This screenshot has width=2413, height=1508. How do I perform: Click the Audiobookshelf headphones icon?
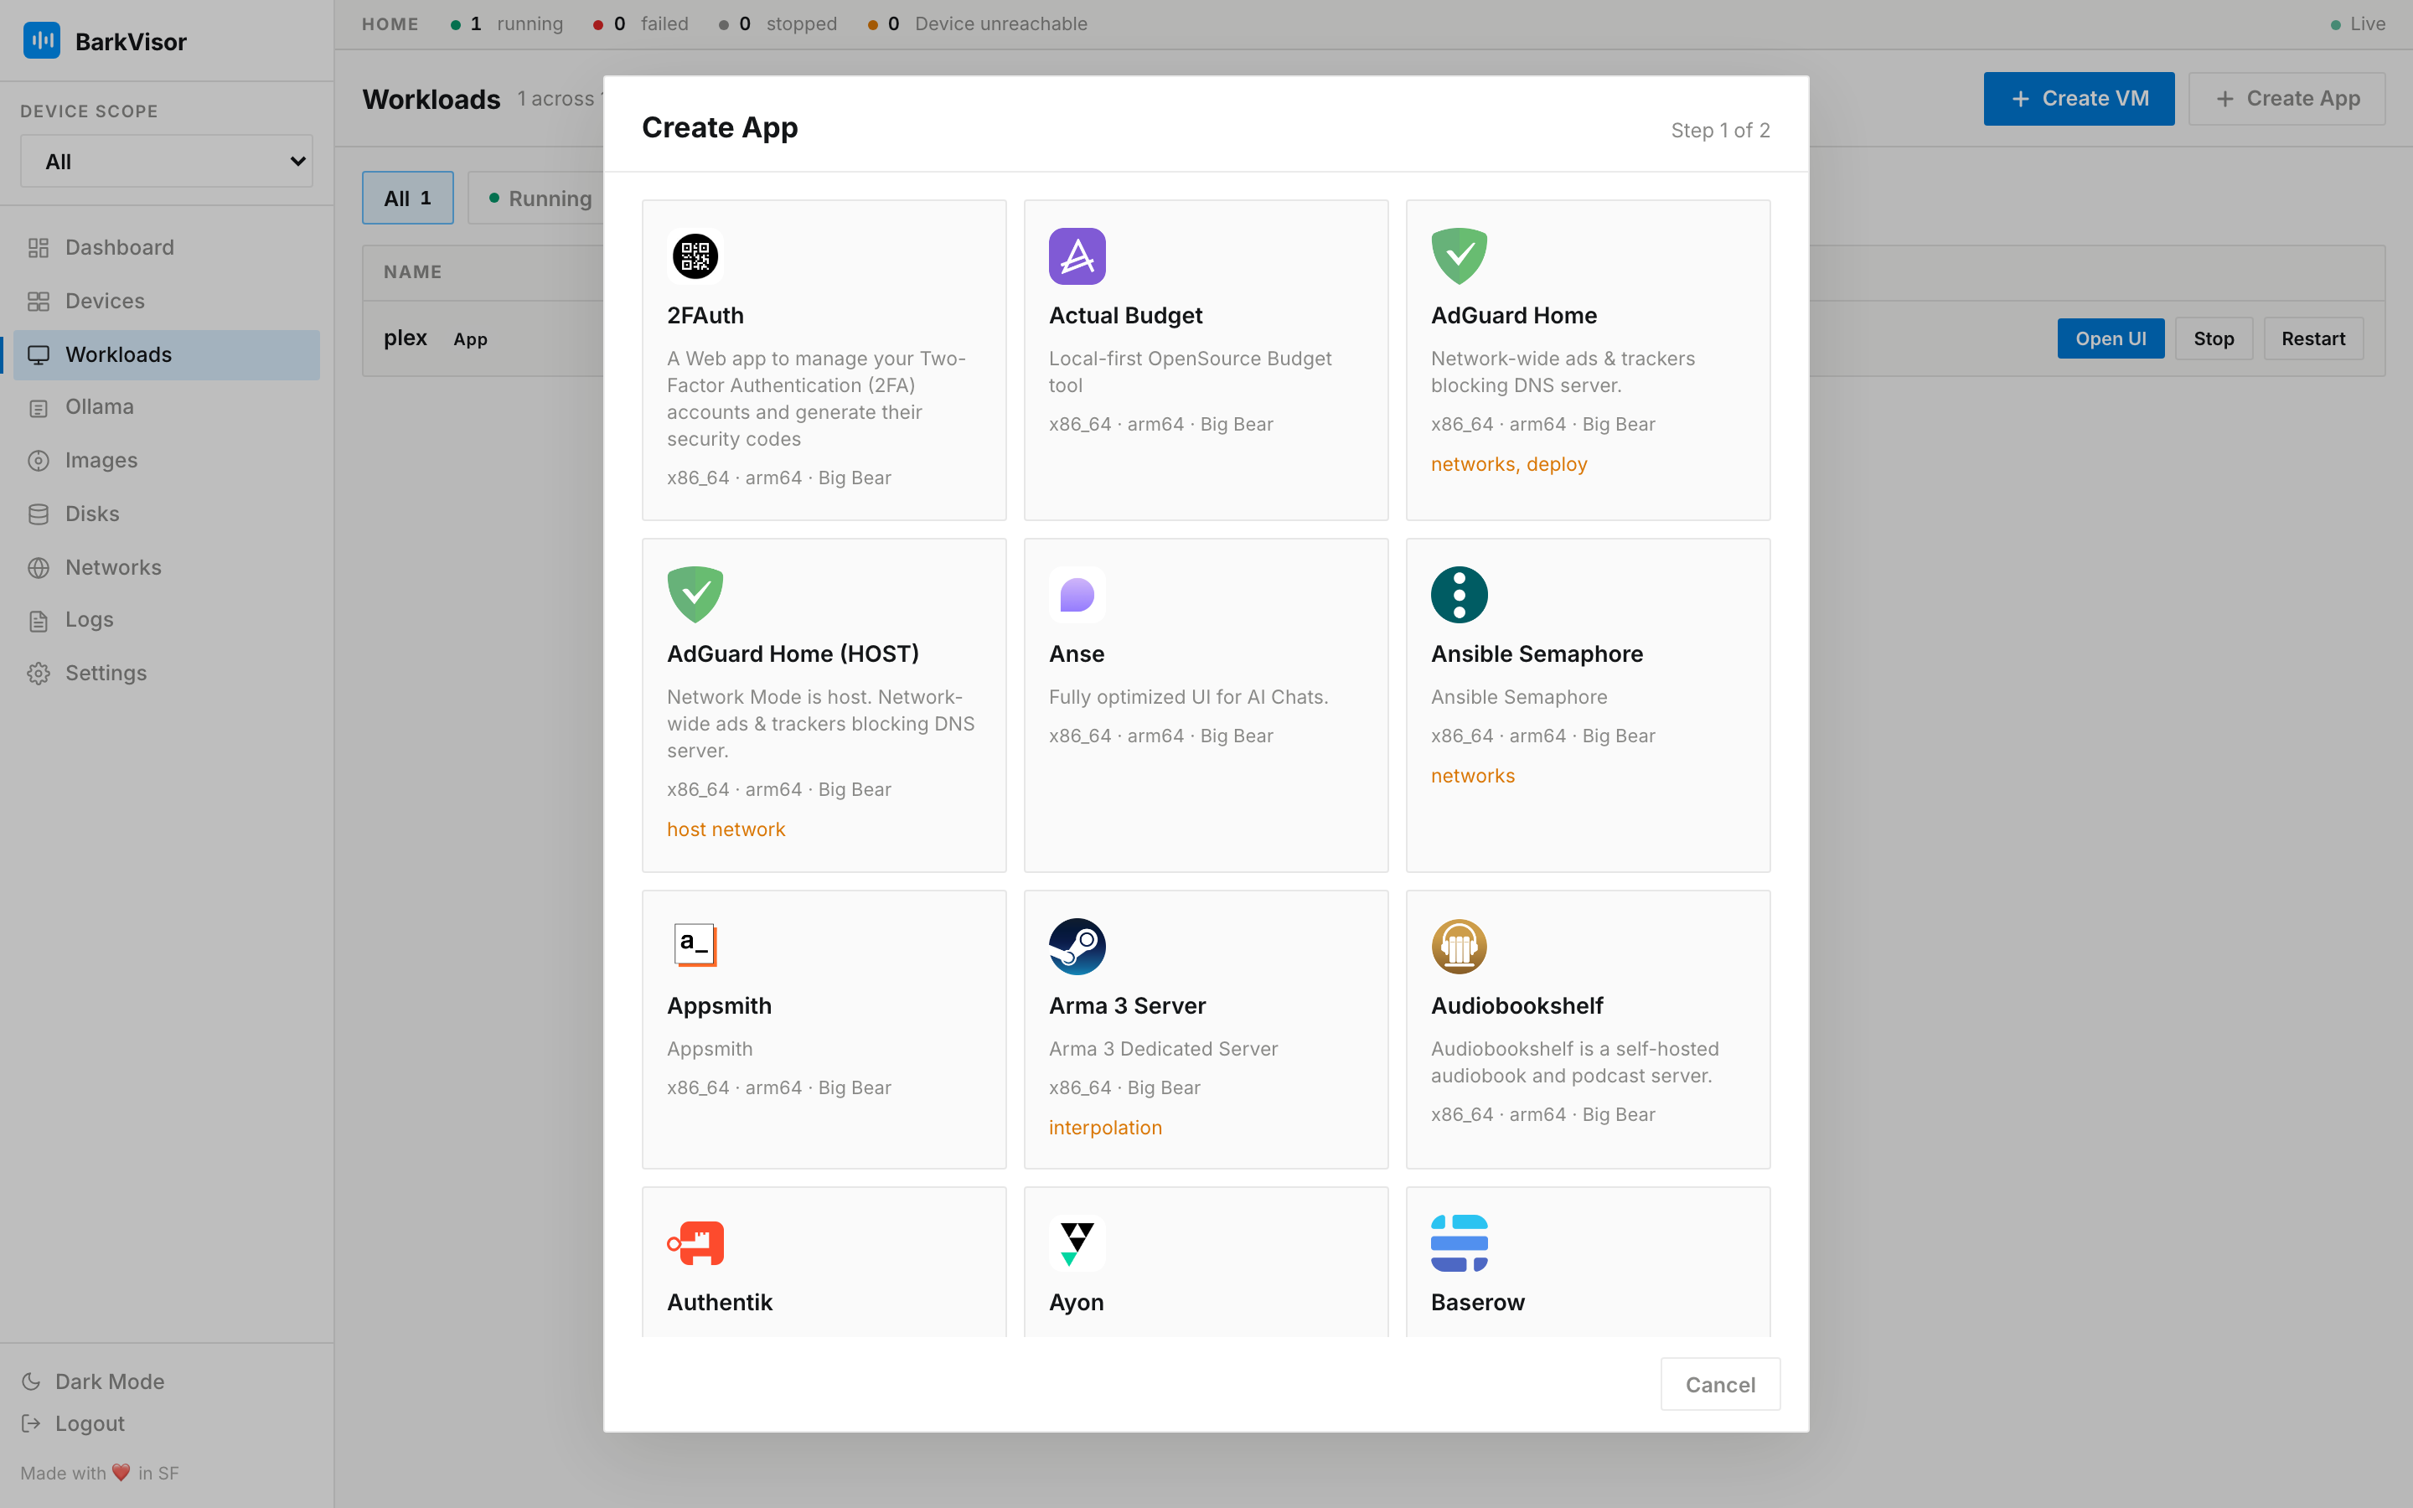tap(1459, 946)
